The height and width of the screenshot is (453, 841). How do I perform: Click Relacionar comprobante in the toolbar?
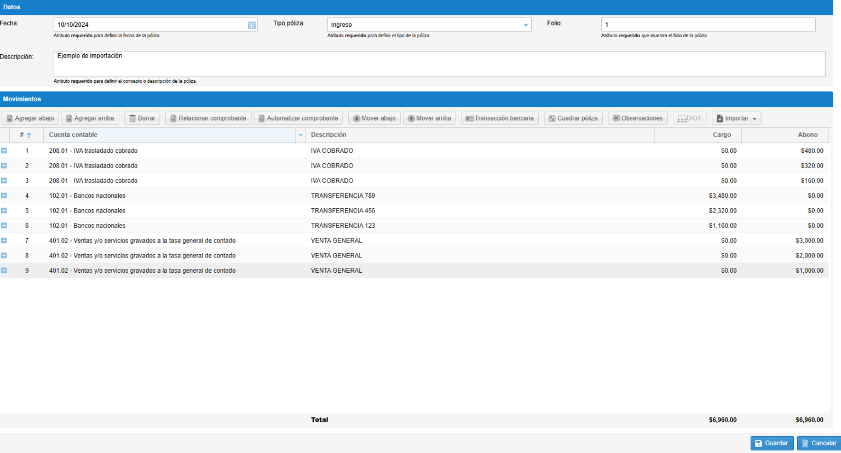click(x=208, y=118)
